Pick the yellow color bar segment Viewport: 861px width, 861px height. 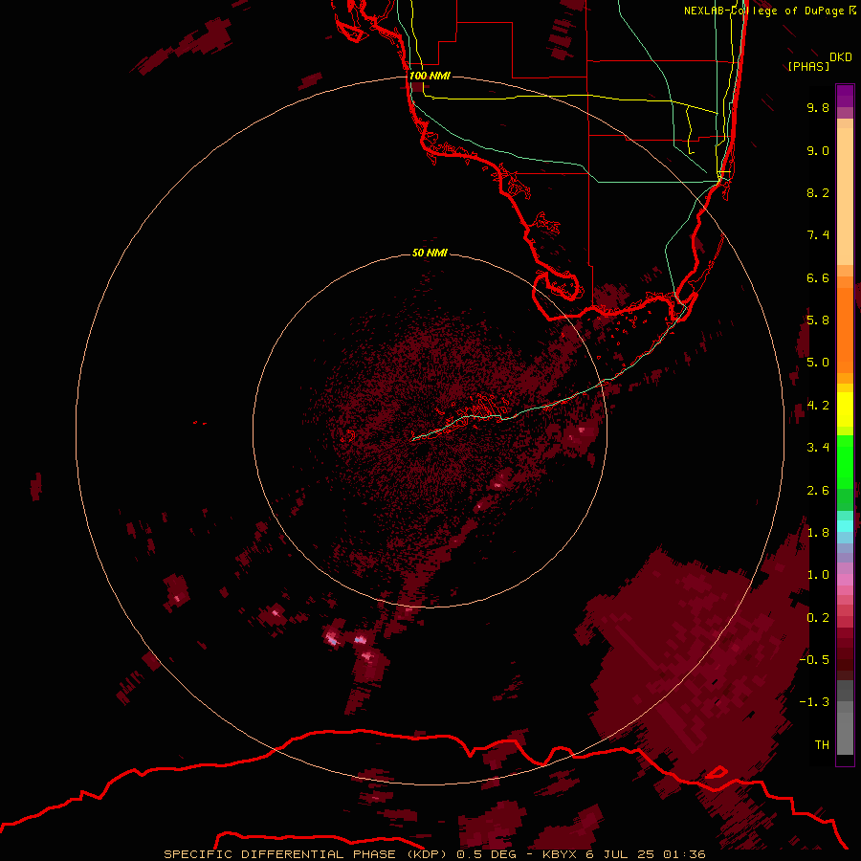click(x=845, y=409)
